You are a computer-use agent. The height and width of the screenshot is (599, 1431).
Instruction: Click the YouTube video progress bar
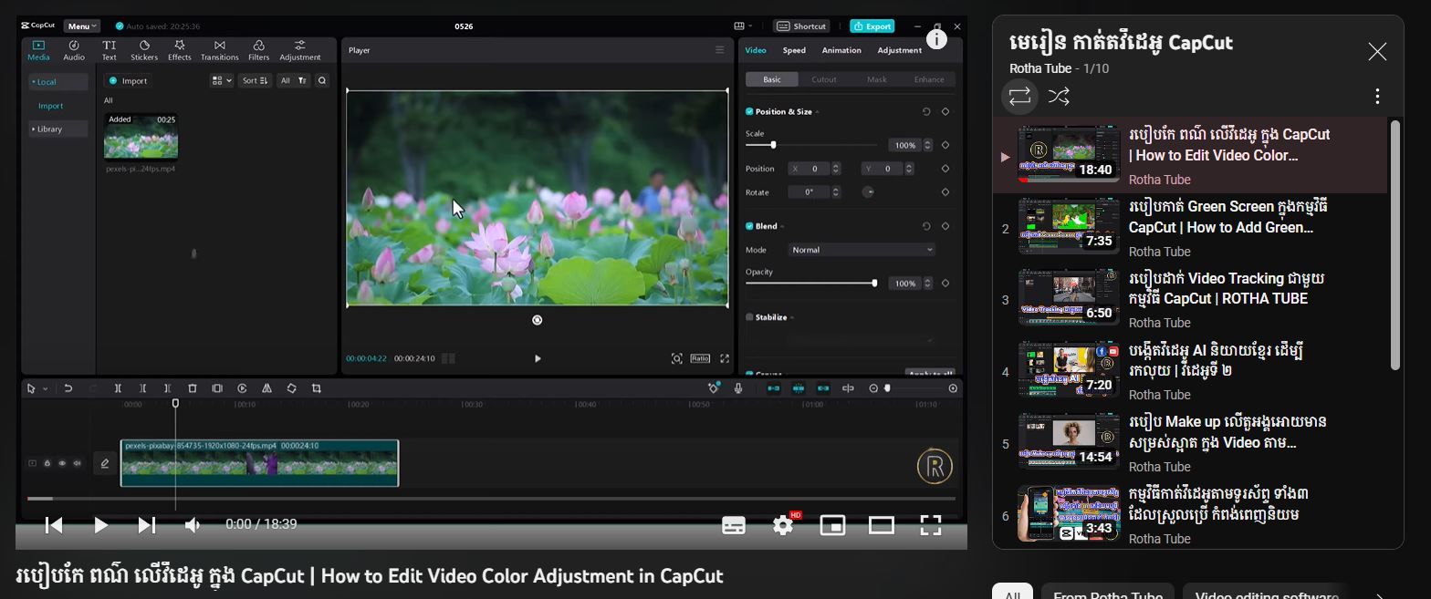[491, 499]
